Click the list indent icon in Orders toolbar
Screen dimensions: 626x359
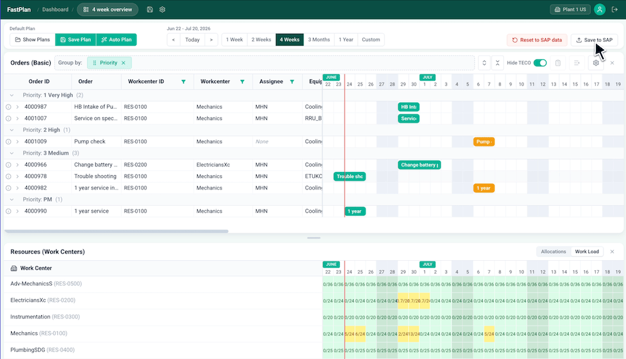coord(577,63)
